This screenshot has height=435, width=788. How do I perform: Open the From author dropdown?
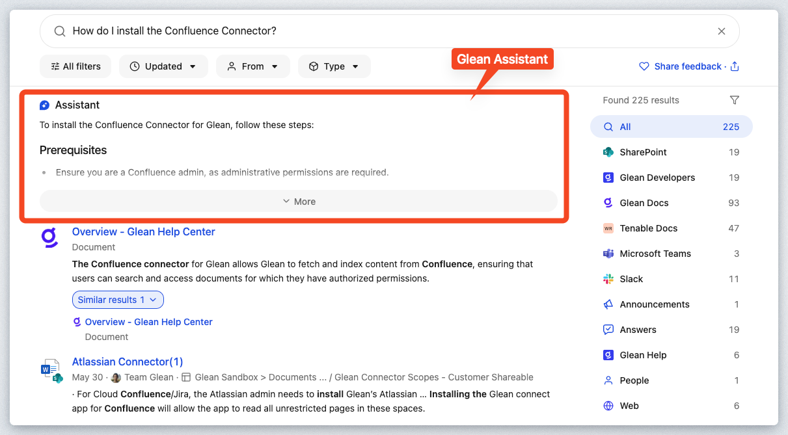tap(252, 66)
